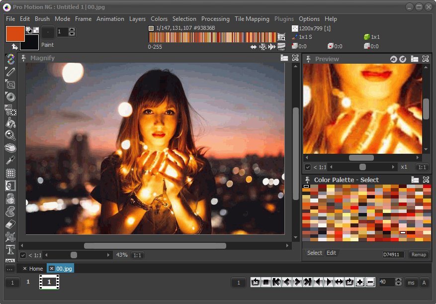Open the Magnify panel options menu
This screenshot has height=304, width=436.
(284, 58)
